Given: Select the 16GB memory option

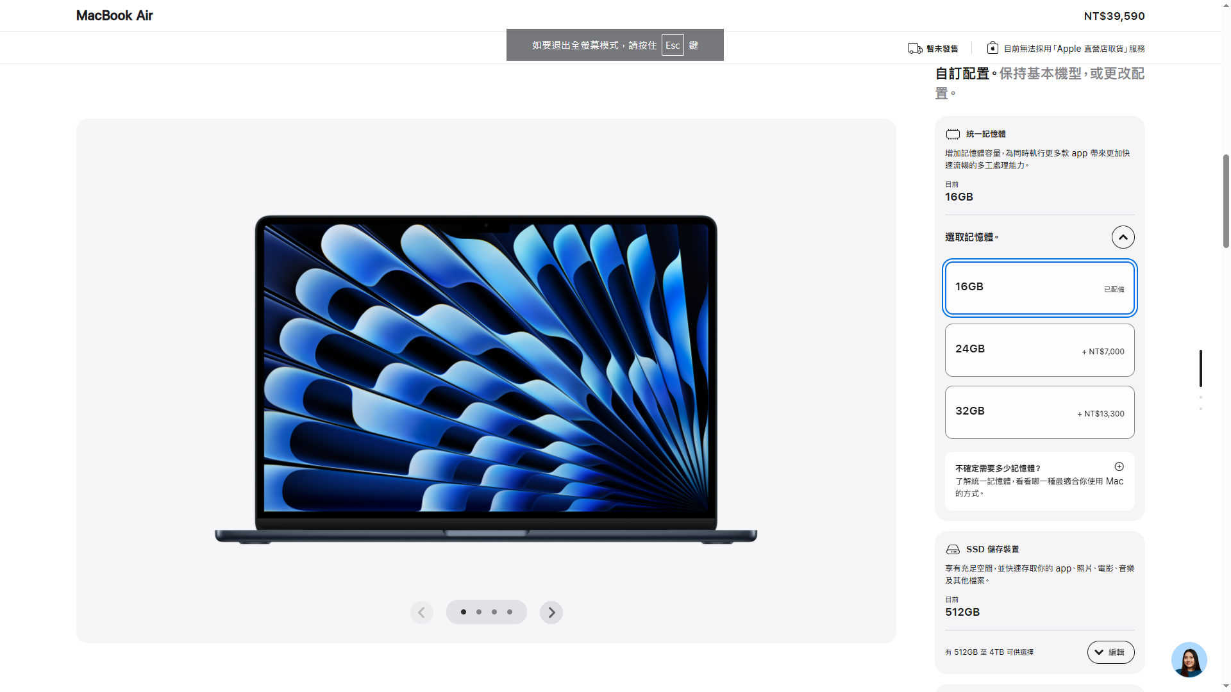Looking at the screenshot, I should 1039,288.
